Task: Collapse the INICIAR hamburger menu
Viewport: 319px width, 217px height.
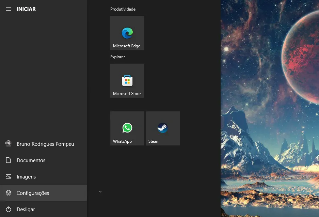Action: coord(9,9)
